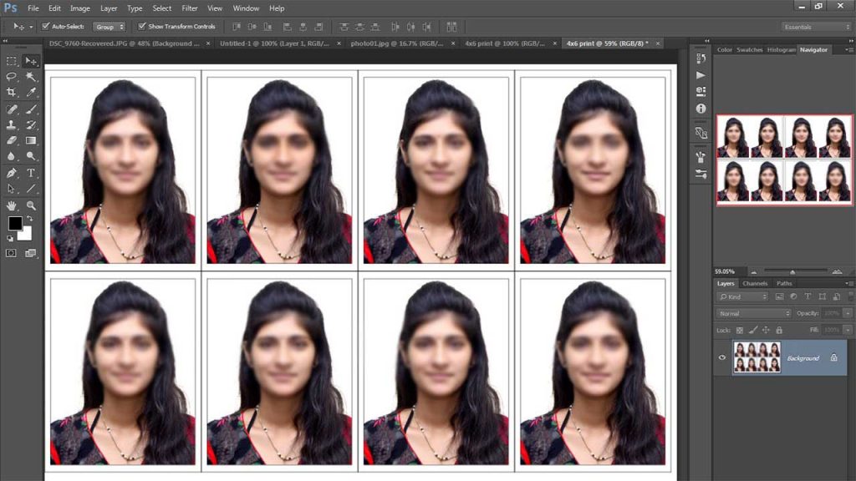Select the Hand tool

(x=12, y=205)
